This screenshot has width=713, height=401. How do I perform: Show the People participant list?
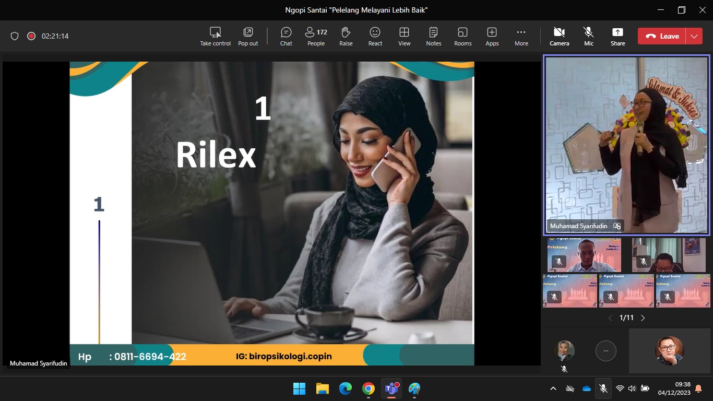(316, 36)
